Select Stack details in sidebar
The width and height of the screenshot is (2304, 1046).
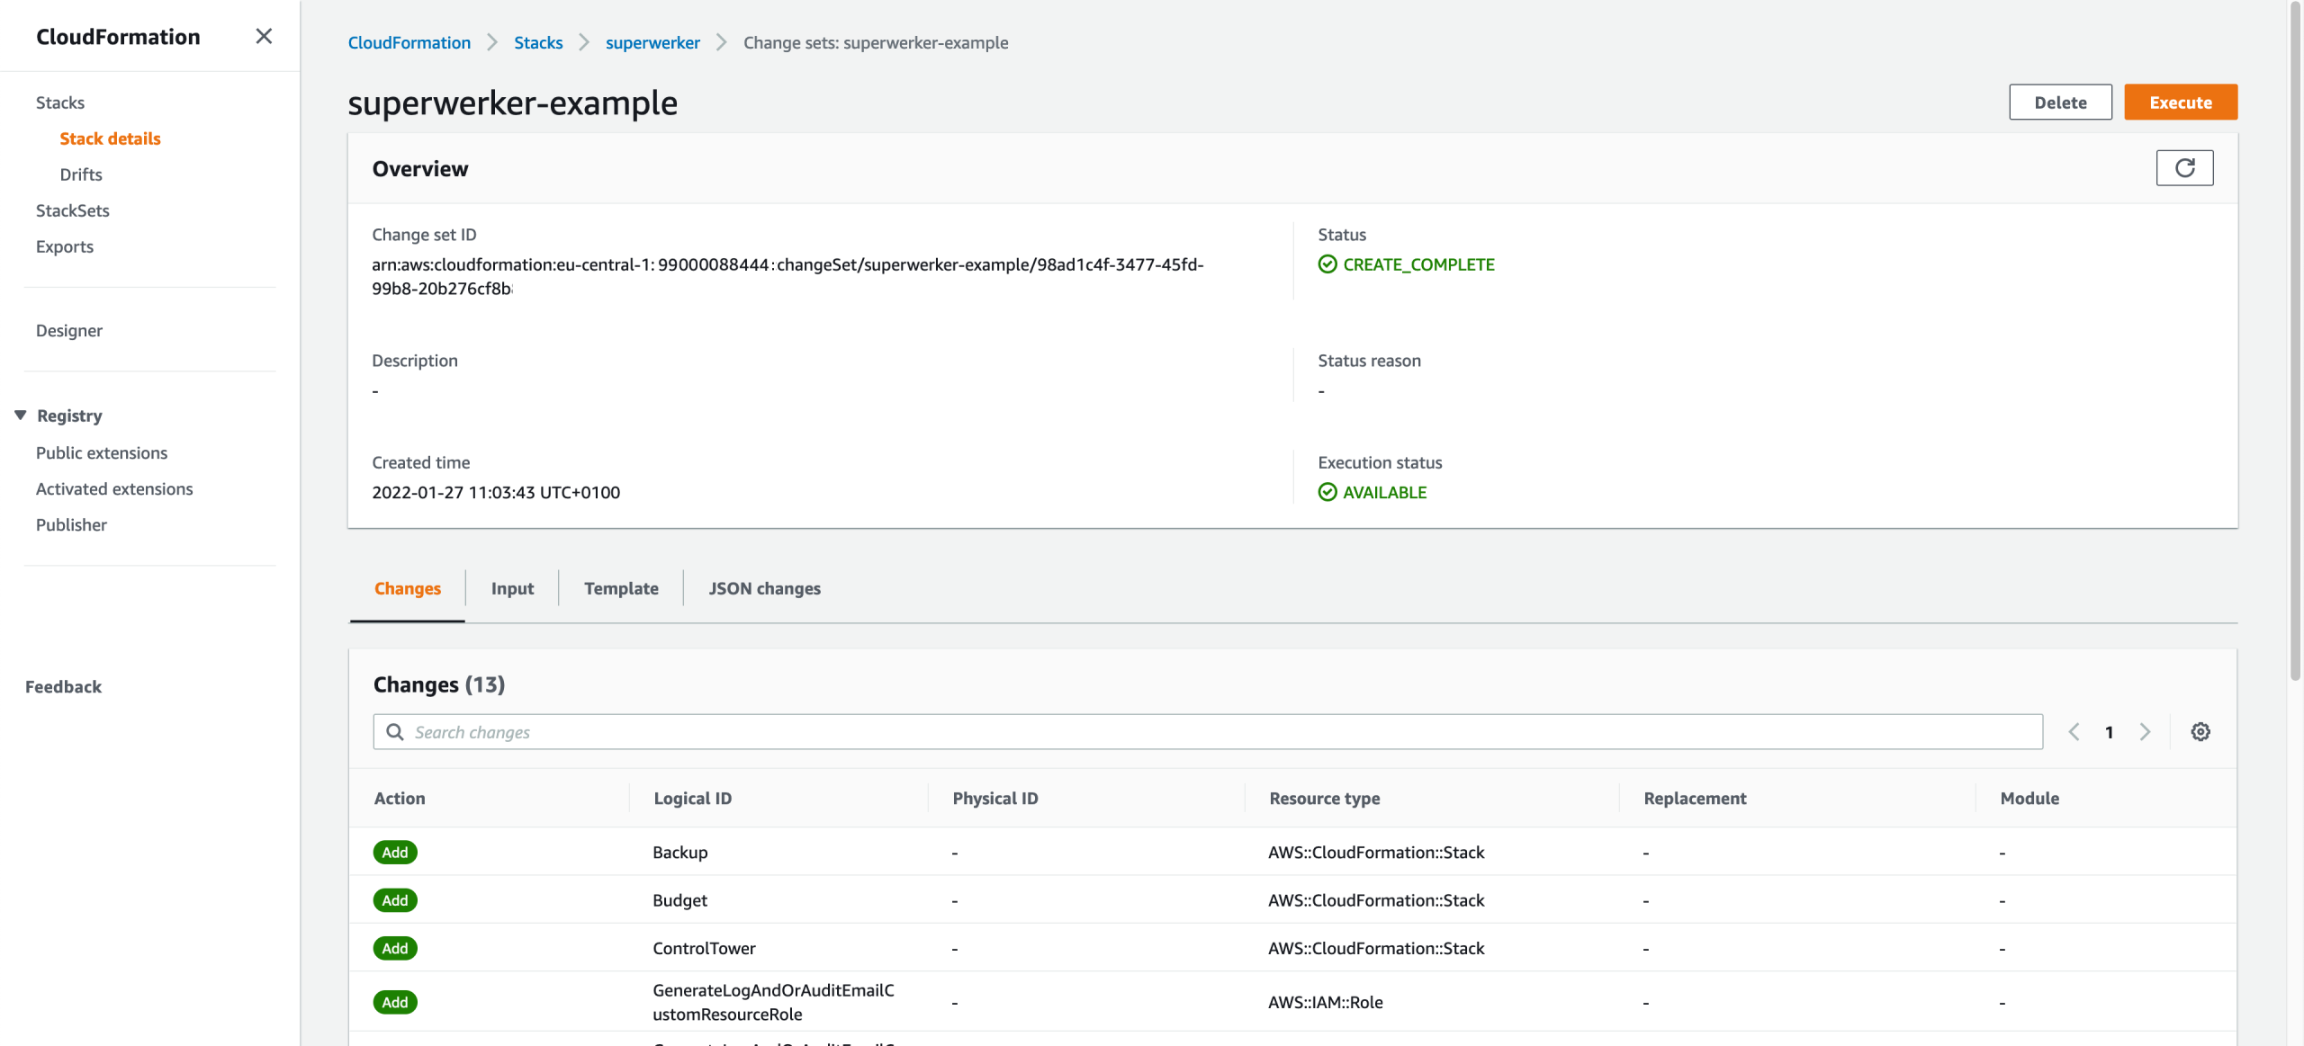coord(110,139)
